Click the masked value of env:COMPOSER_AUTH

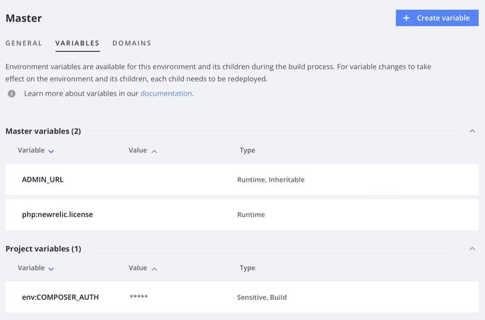(x=138, y=297)
